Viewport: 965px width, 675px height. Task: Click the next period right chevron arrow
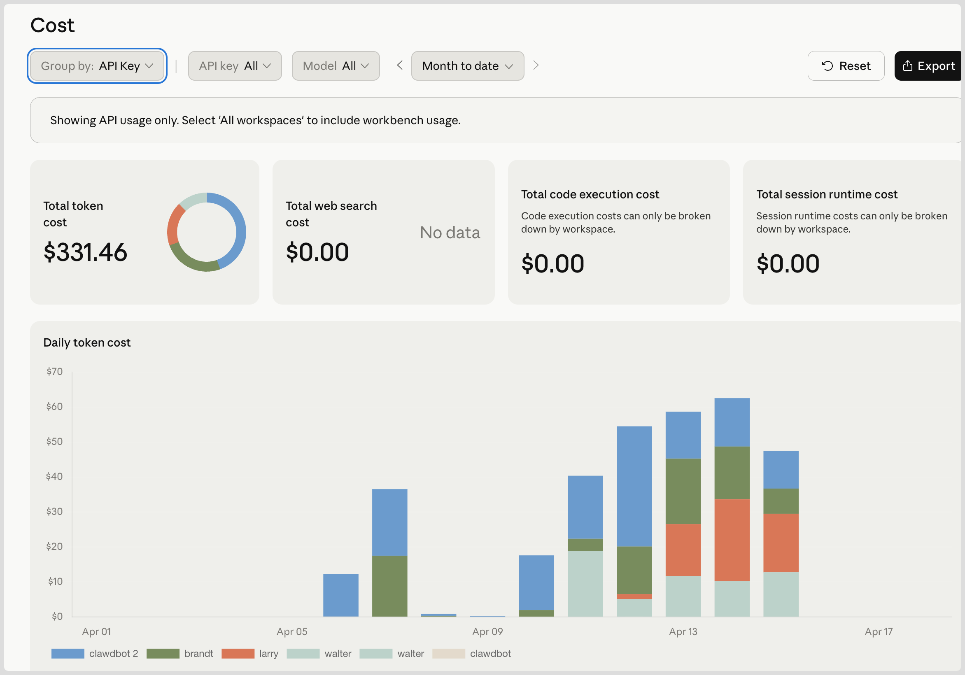pos(536,65)
